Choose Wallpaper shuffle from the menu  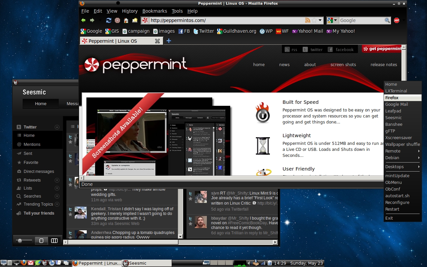[403, 145]
